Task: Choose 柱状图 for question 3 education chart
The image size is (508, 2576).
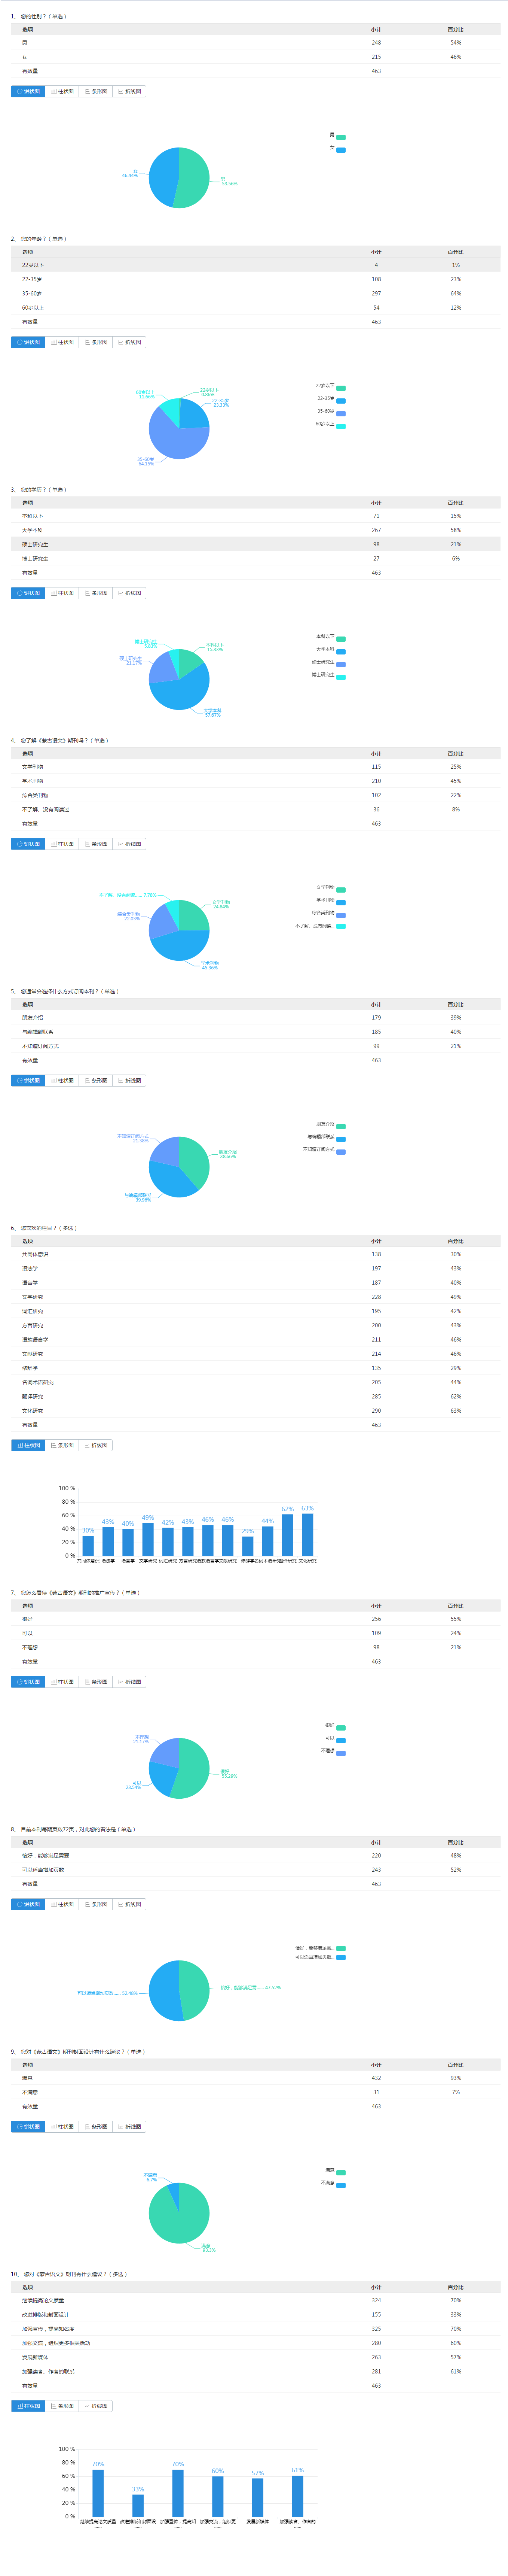Action: [x=62, y=593]
